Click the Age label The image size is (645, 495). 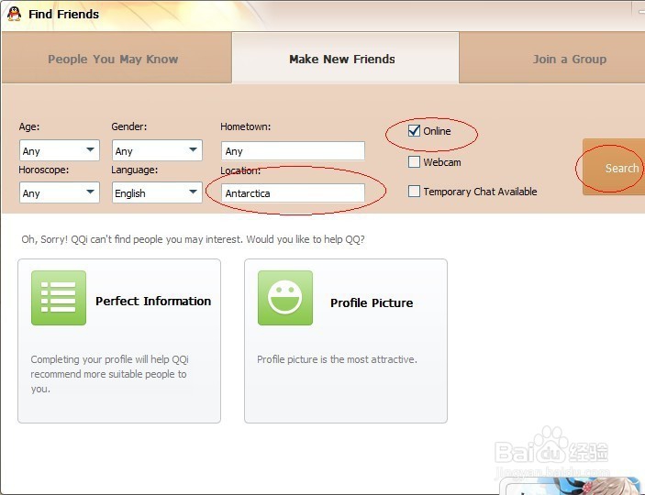pos(29,126)
